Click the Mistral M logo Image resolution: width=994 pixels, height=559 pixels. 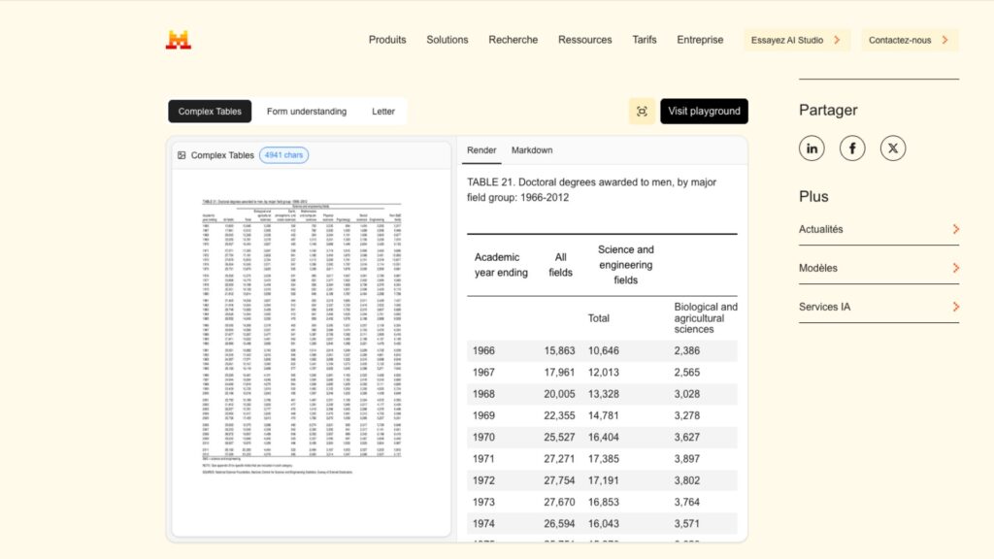click(x=178, y=38)
